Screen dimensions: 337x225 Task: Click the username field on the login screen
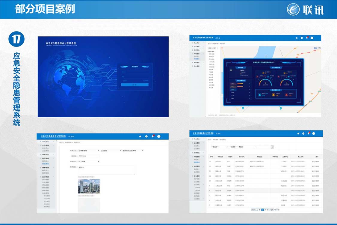[x=135, y=72]
